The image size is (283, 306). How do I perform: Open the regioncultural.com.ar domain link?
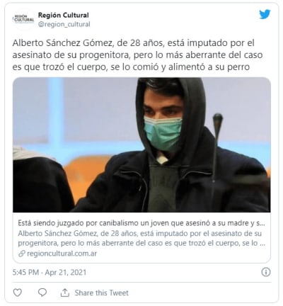[x=62, y=254]
